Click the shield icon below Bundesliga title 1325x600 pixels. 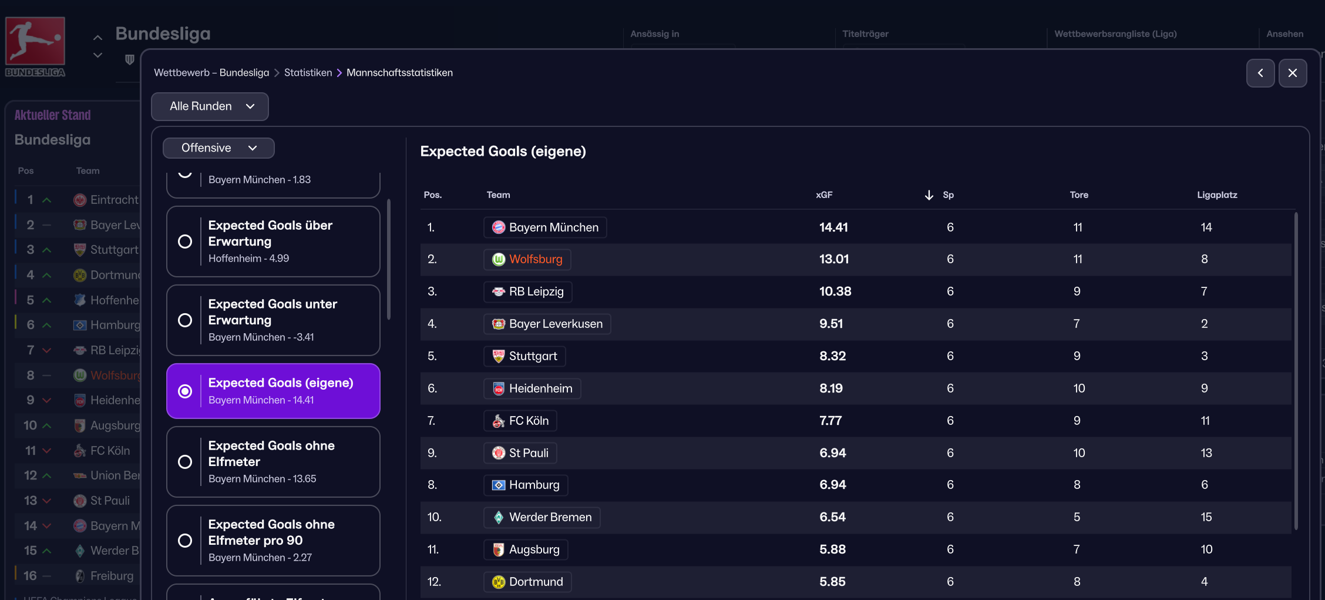tap(130, 59)
